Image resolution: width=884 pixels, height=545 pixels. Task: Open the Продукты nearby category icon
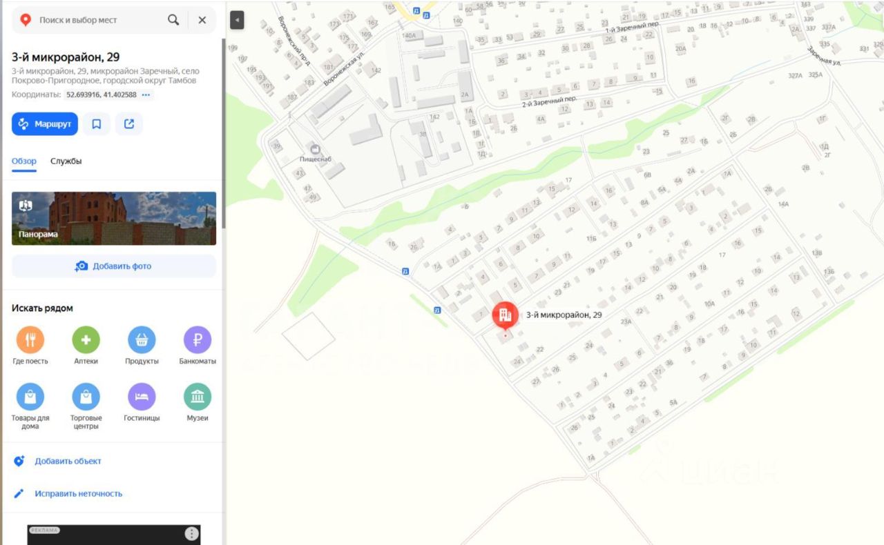[142, 340]
